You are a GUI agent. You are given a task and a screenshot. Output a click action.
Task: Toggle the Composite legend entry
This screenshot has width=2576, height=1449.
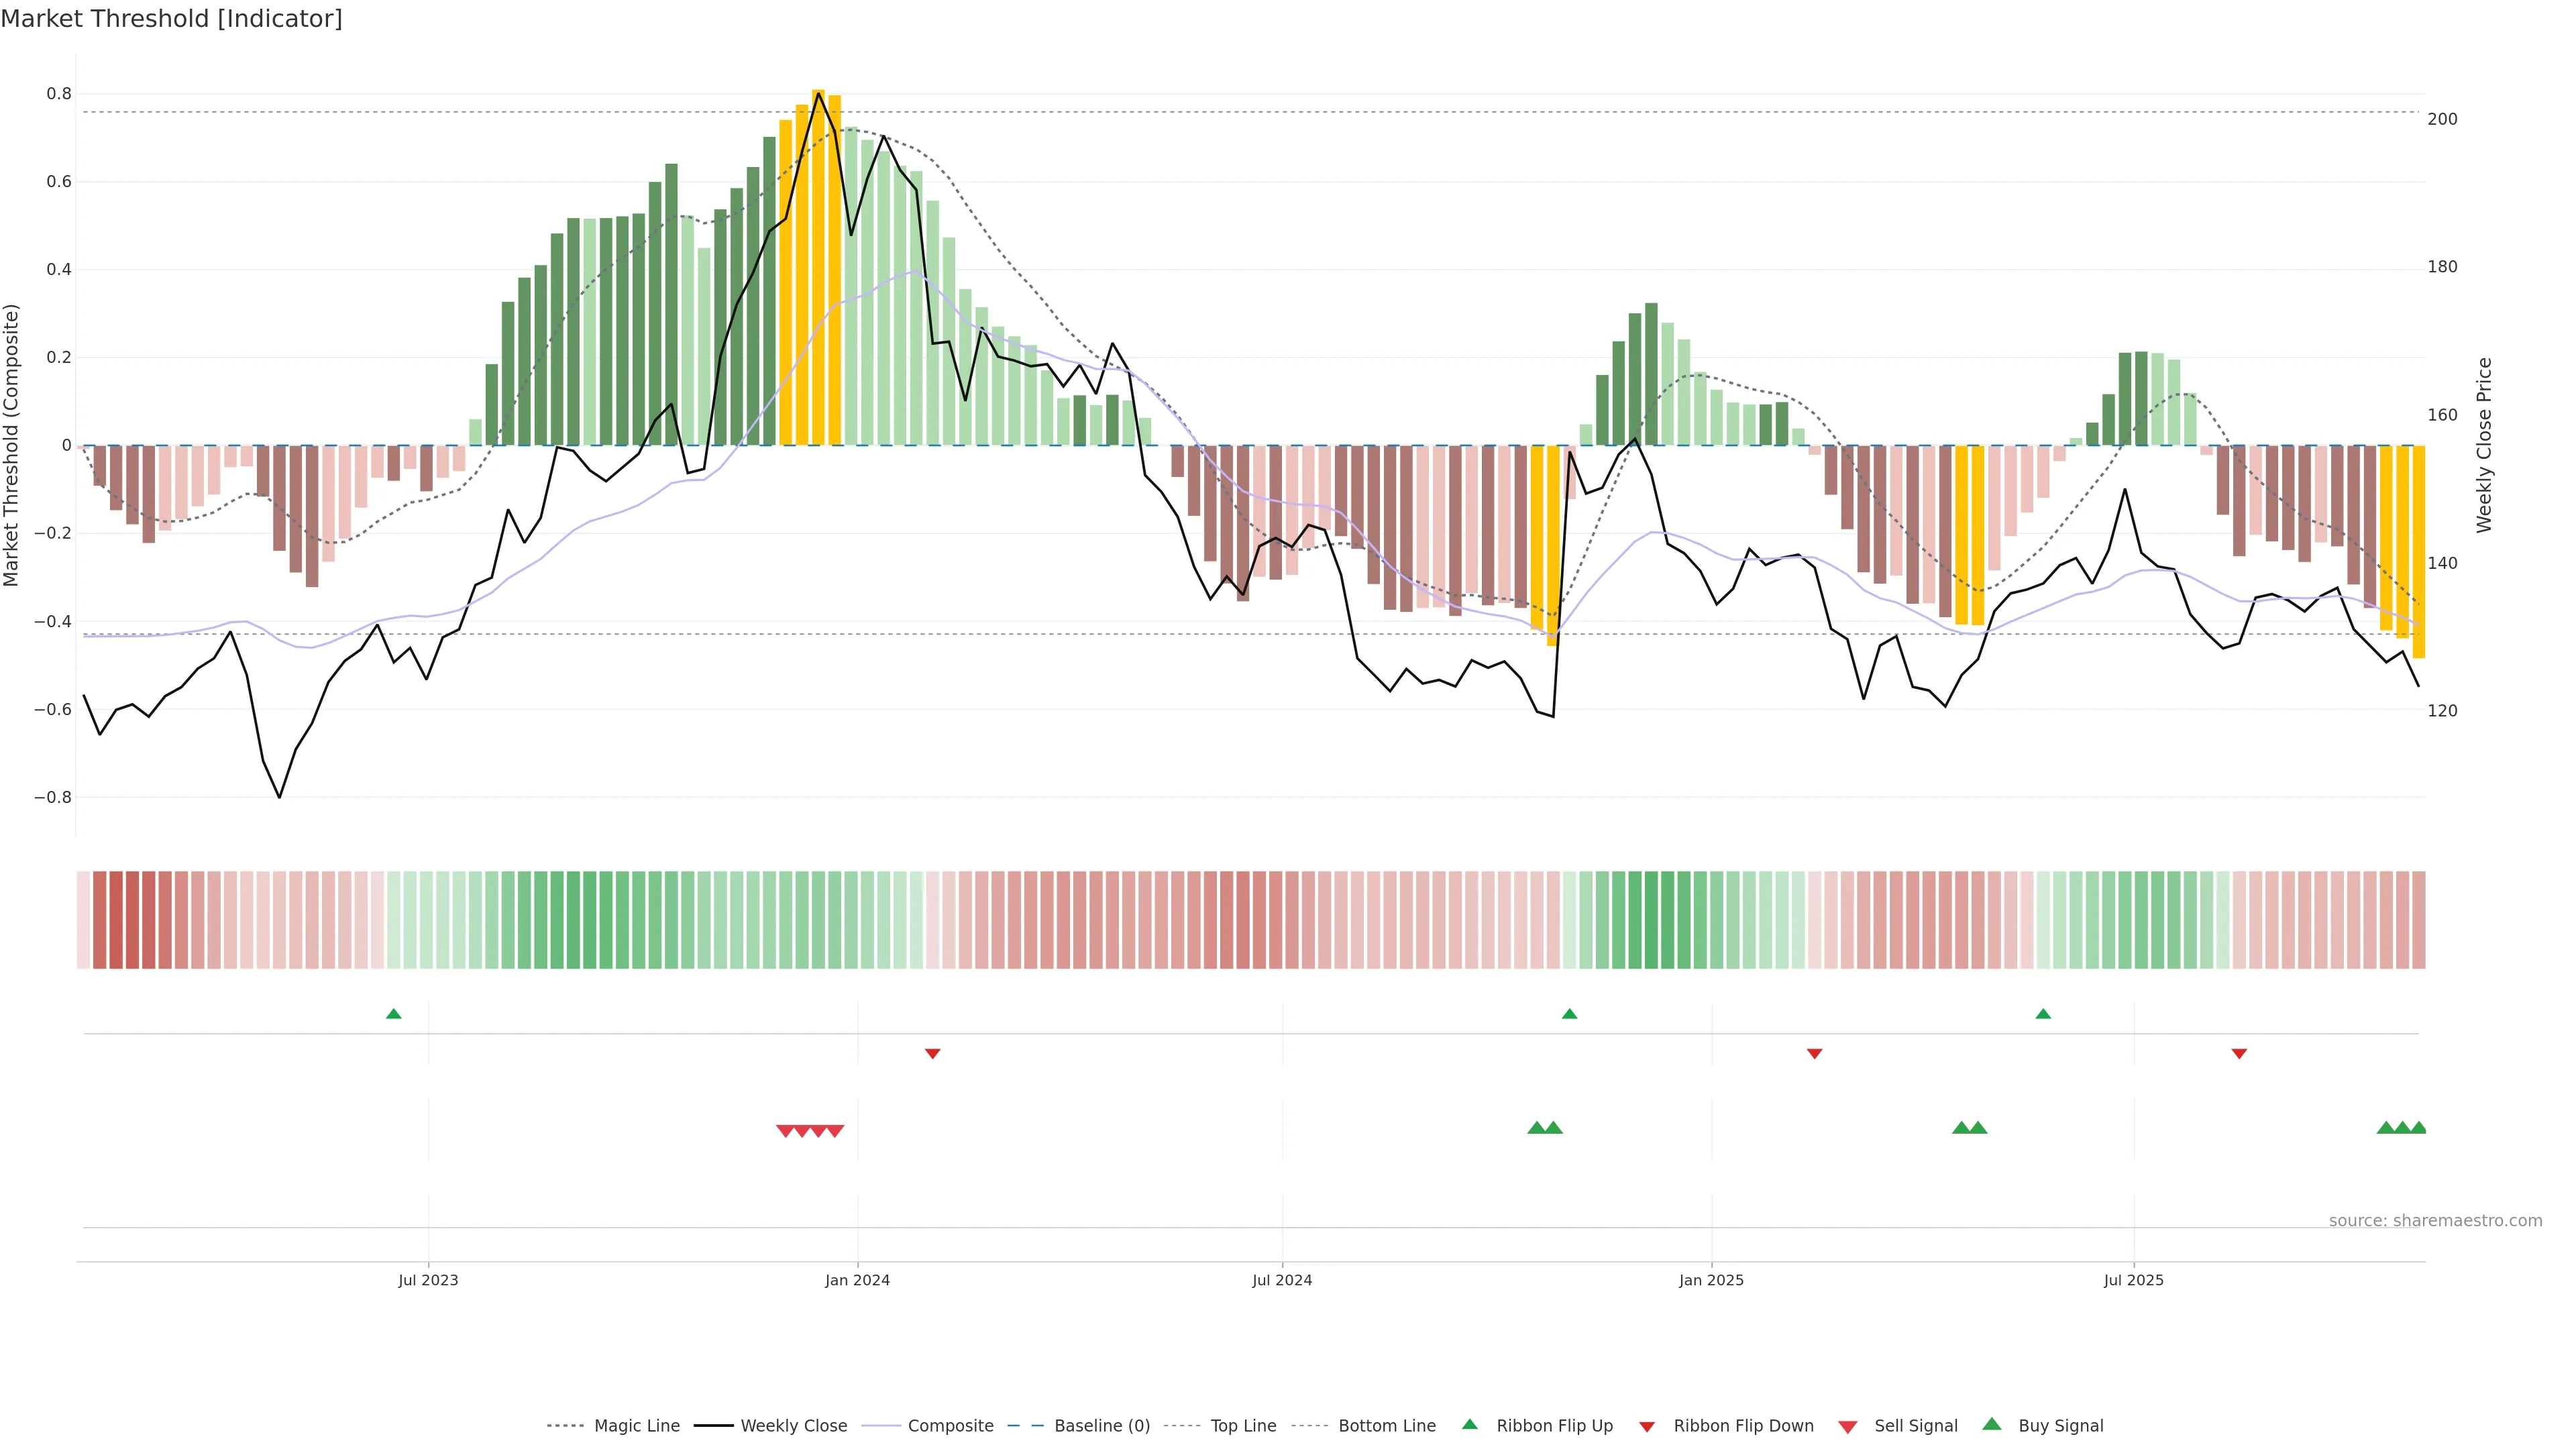pos(950,1426)
